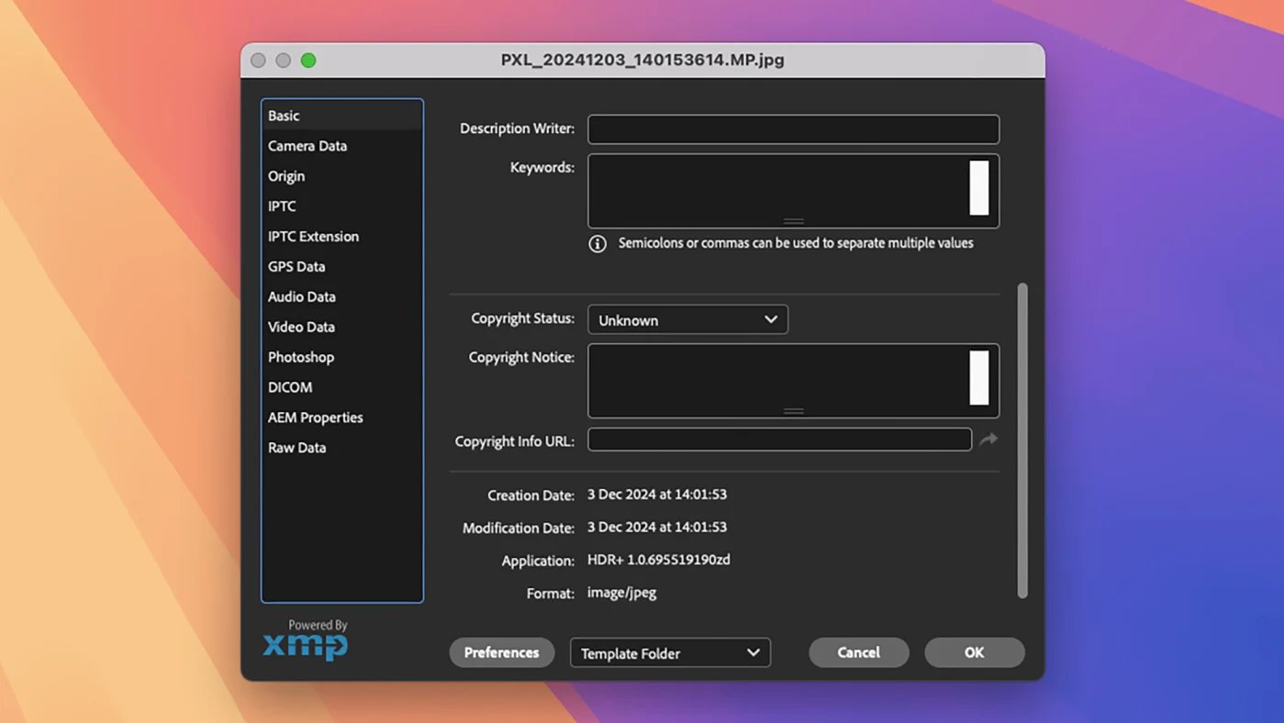Open the AEM Properties section
1284x723 pixels.
click(315, 417)
